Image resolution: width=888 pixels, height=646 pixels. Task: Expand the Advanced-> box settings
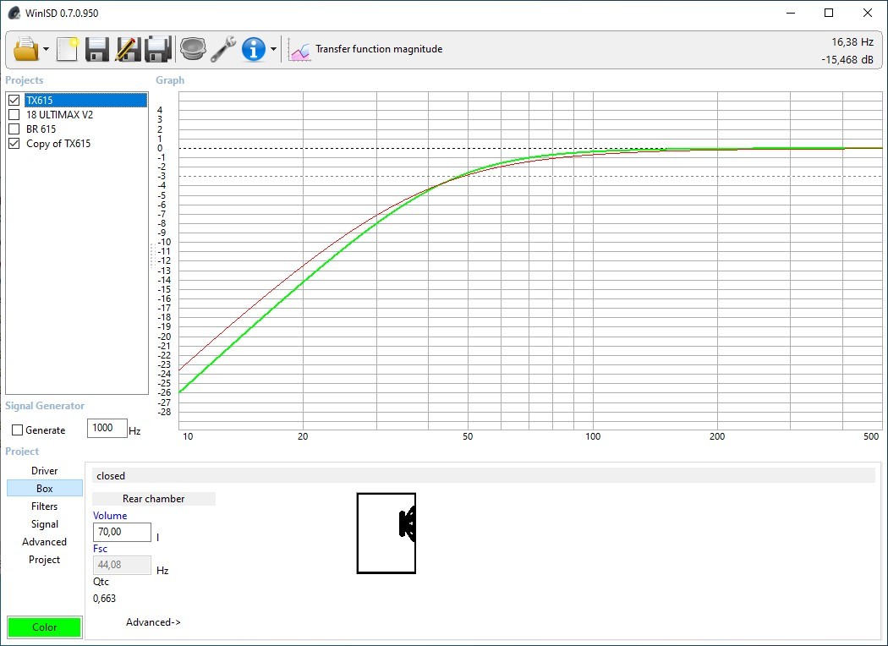coord(153,622)
